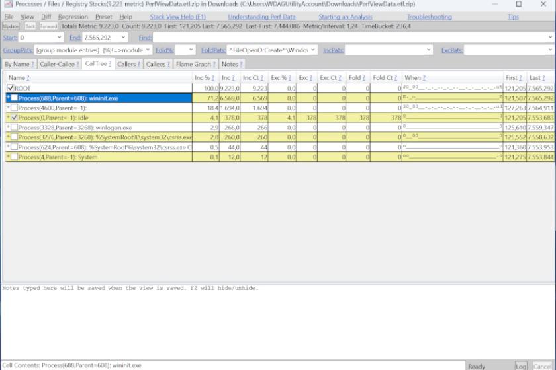This screenshot has width=556, height=370.
Task: Open help for the Callers tab
Action: (138, 65)
